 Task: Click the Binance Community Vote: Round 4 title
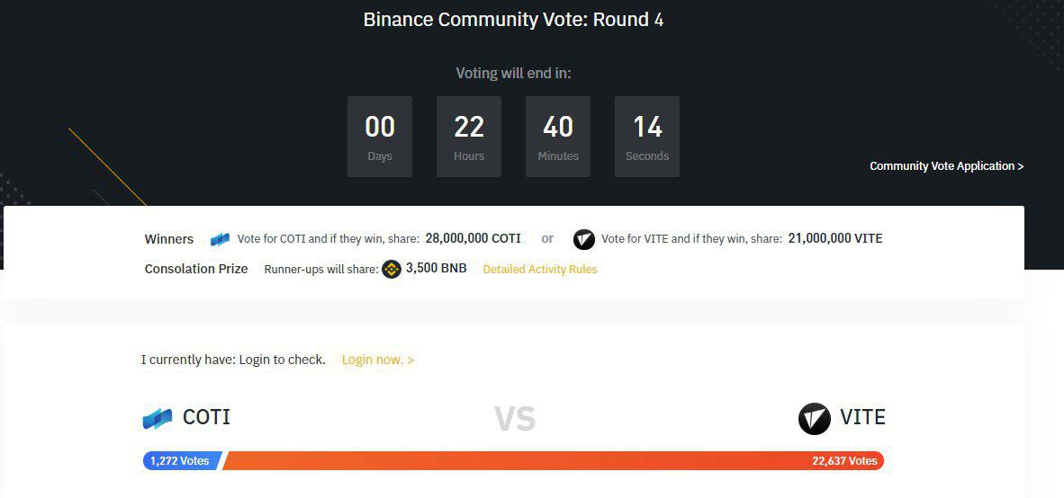pyautogui.click(x=513, y=20)
